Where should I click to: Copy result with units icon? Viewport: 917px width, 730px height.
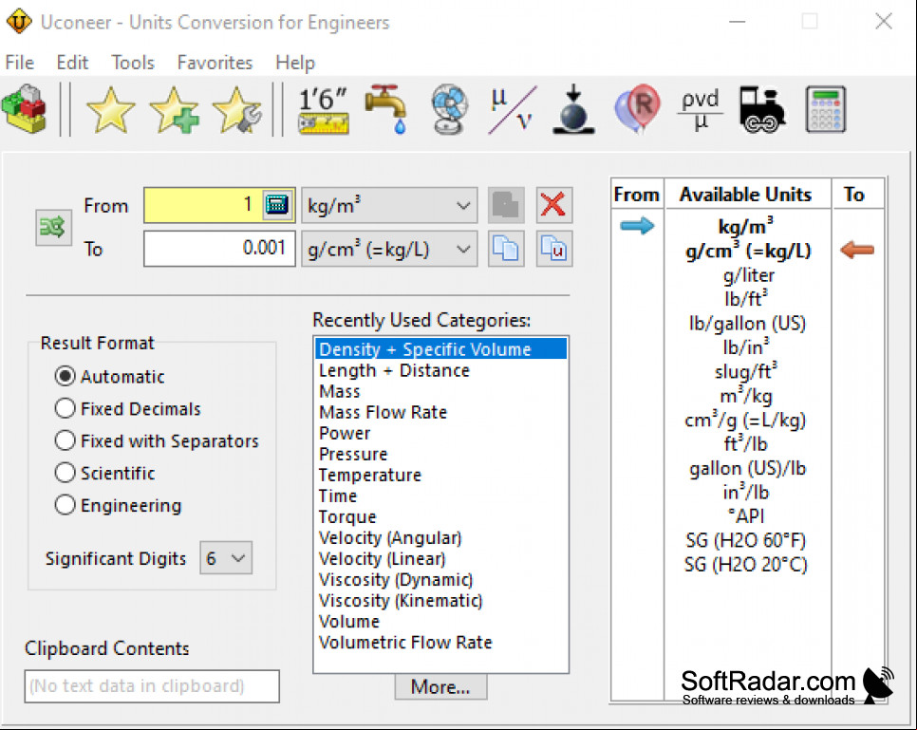[x=553, y=249]
